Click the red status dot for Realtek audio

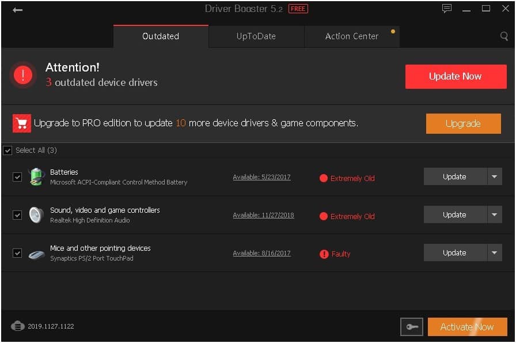(x=323, y=216)
